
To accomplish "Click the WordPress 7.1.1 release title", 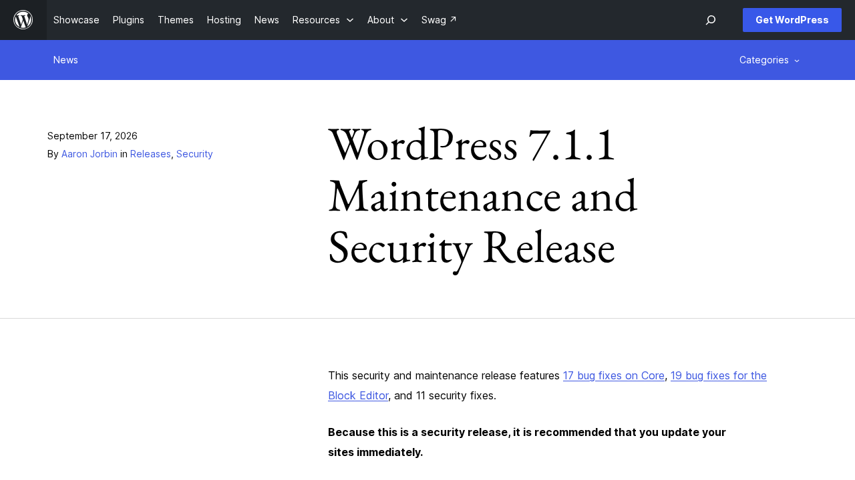I will click(483, 195).
